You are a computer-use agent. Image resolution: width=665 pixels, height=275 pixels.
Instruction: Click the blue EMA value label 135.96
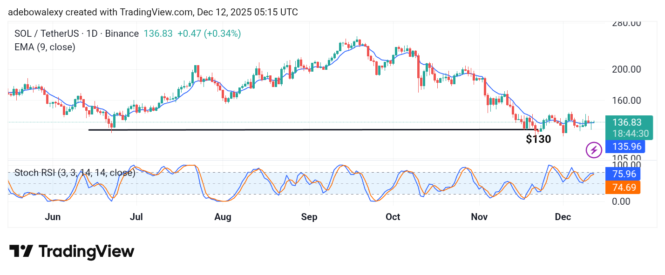click(x=625, y=147)
